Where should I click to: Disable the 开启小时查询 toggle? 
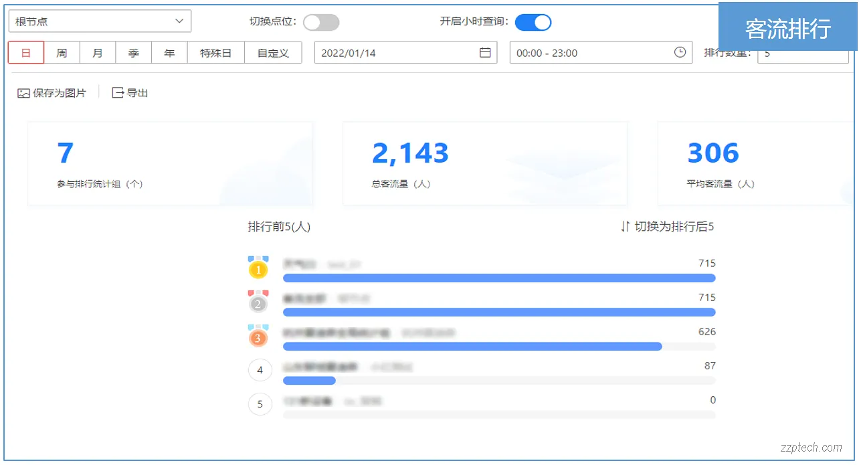533,22
